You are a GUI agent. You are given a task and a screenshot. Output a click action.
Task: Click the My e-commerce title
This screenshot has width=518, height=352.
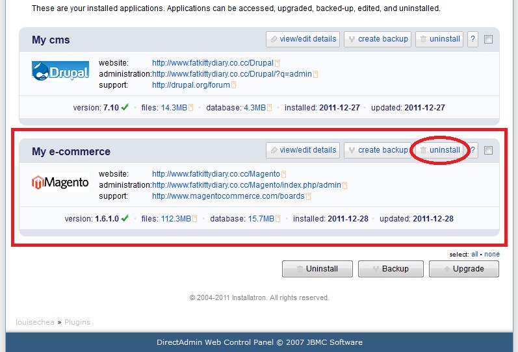click(71, 151)
